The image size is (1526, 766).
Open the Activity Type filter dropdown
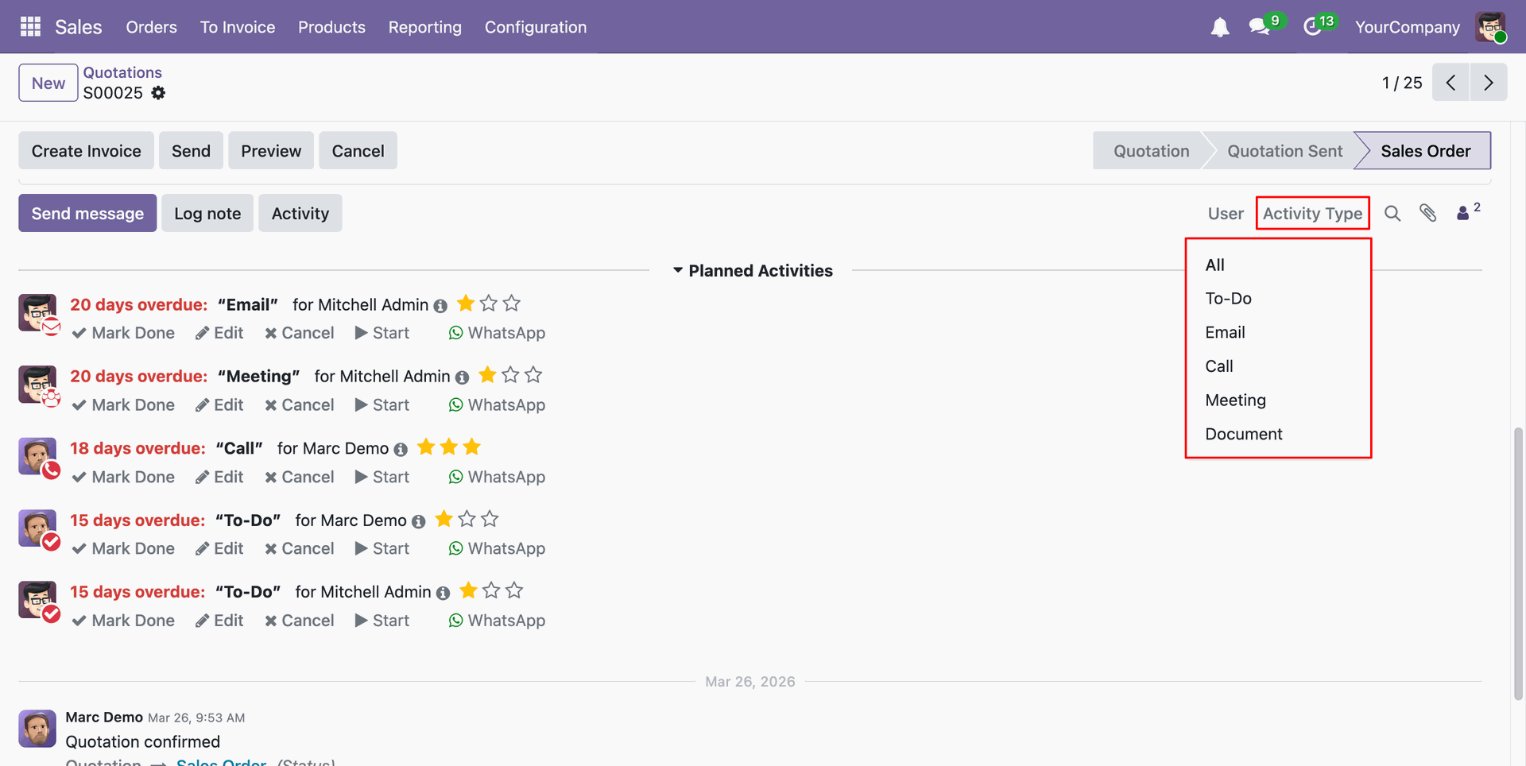pos(1312,214)
